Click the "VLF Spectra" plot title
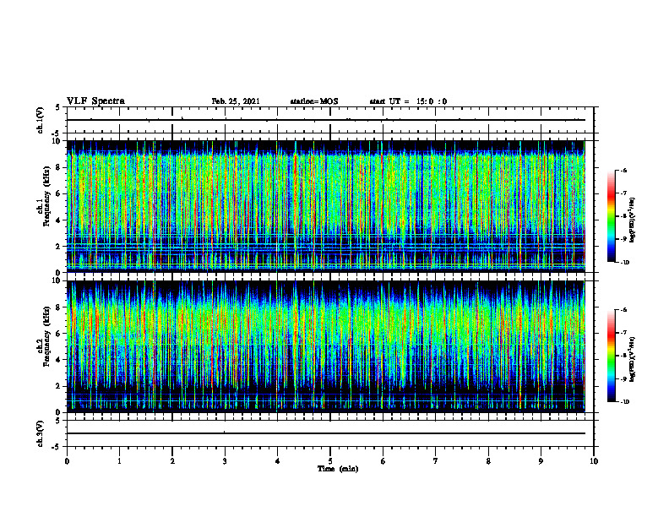669x517 pixels. point(96,101)
